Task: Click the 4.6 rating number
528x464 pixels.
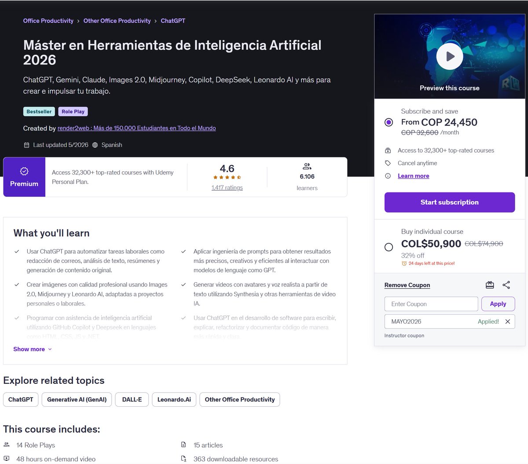Action: click(x=227, y=169)
